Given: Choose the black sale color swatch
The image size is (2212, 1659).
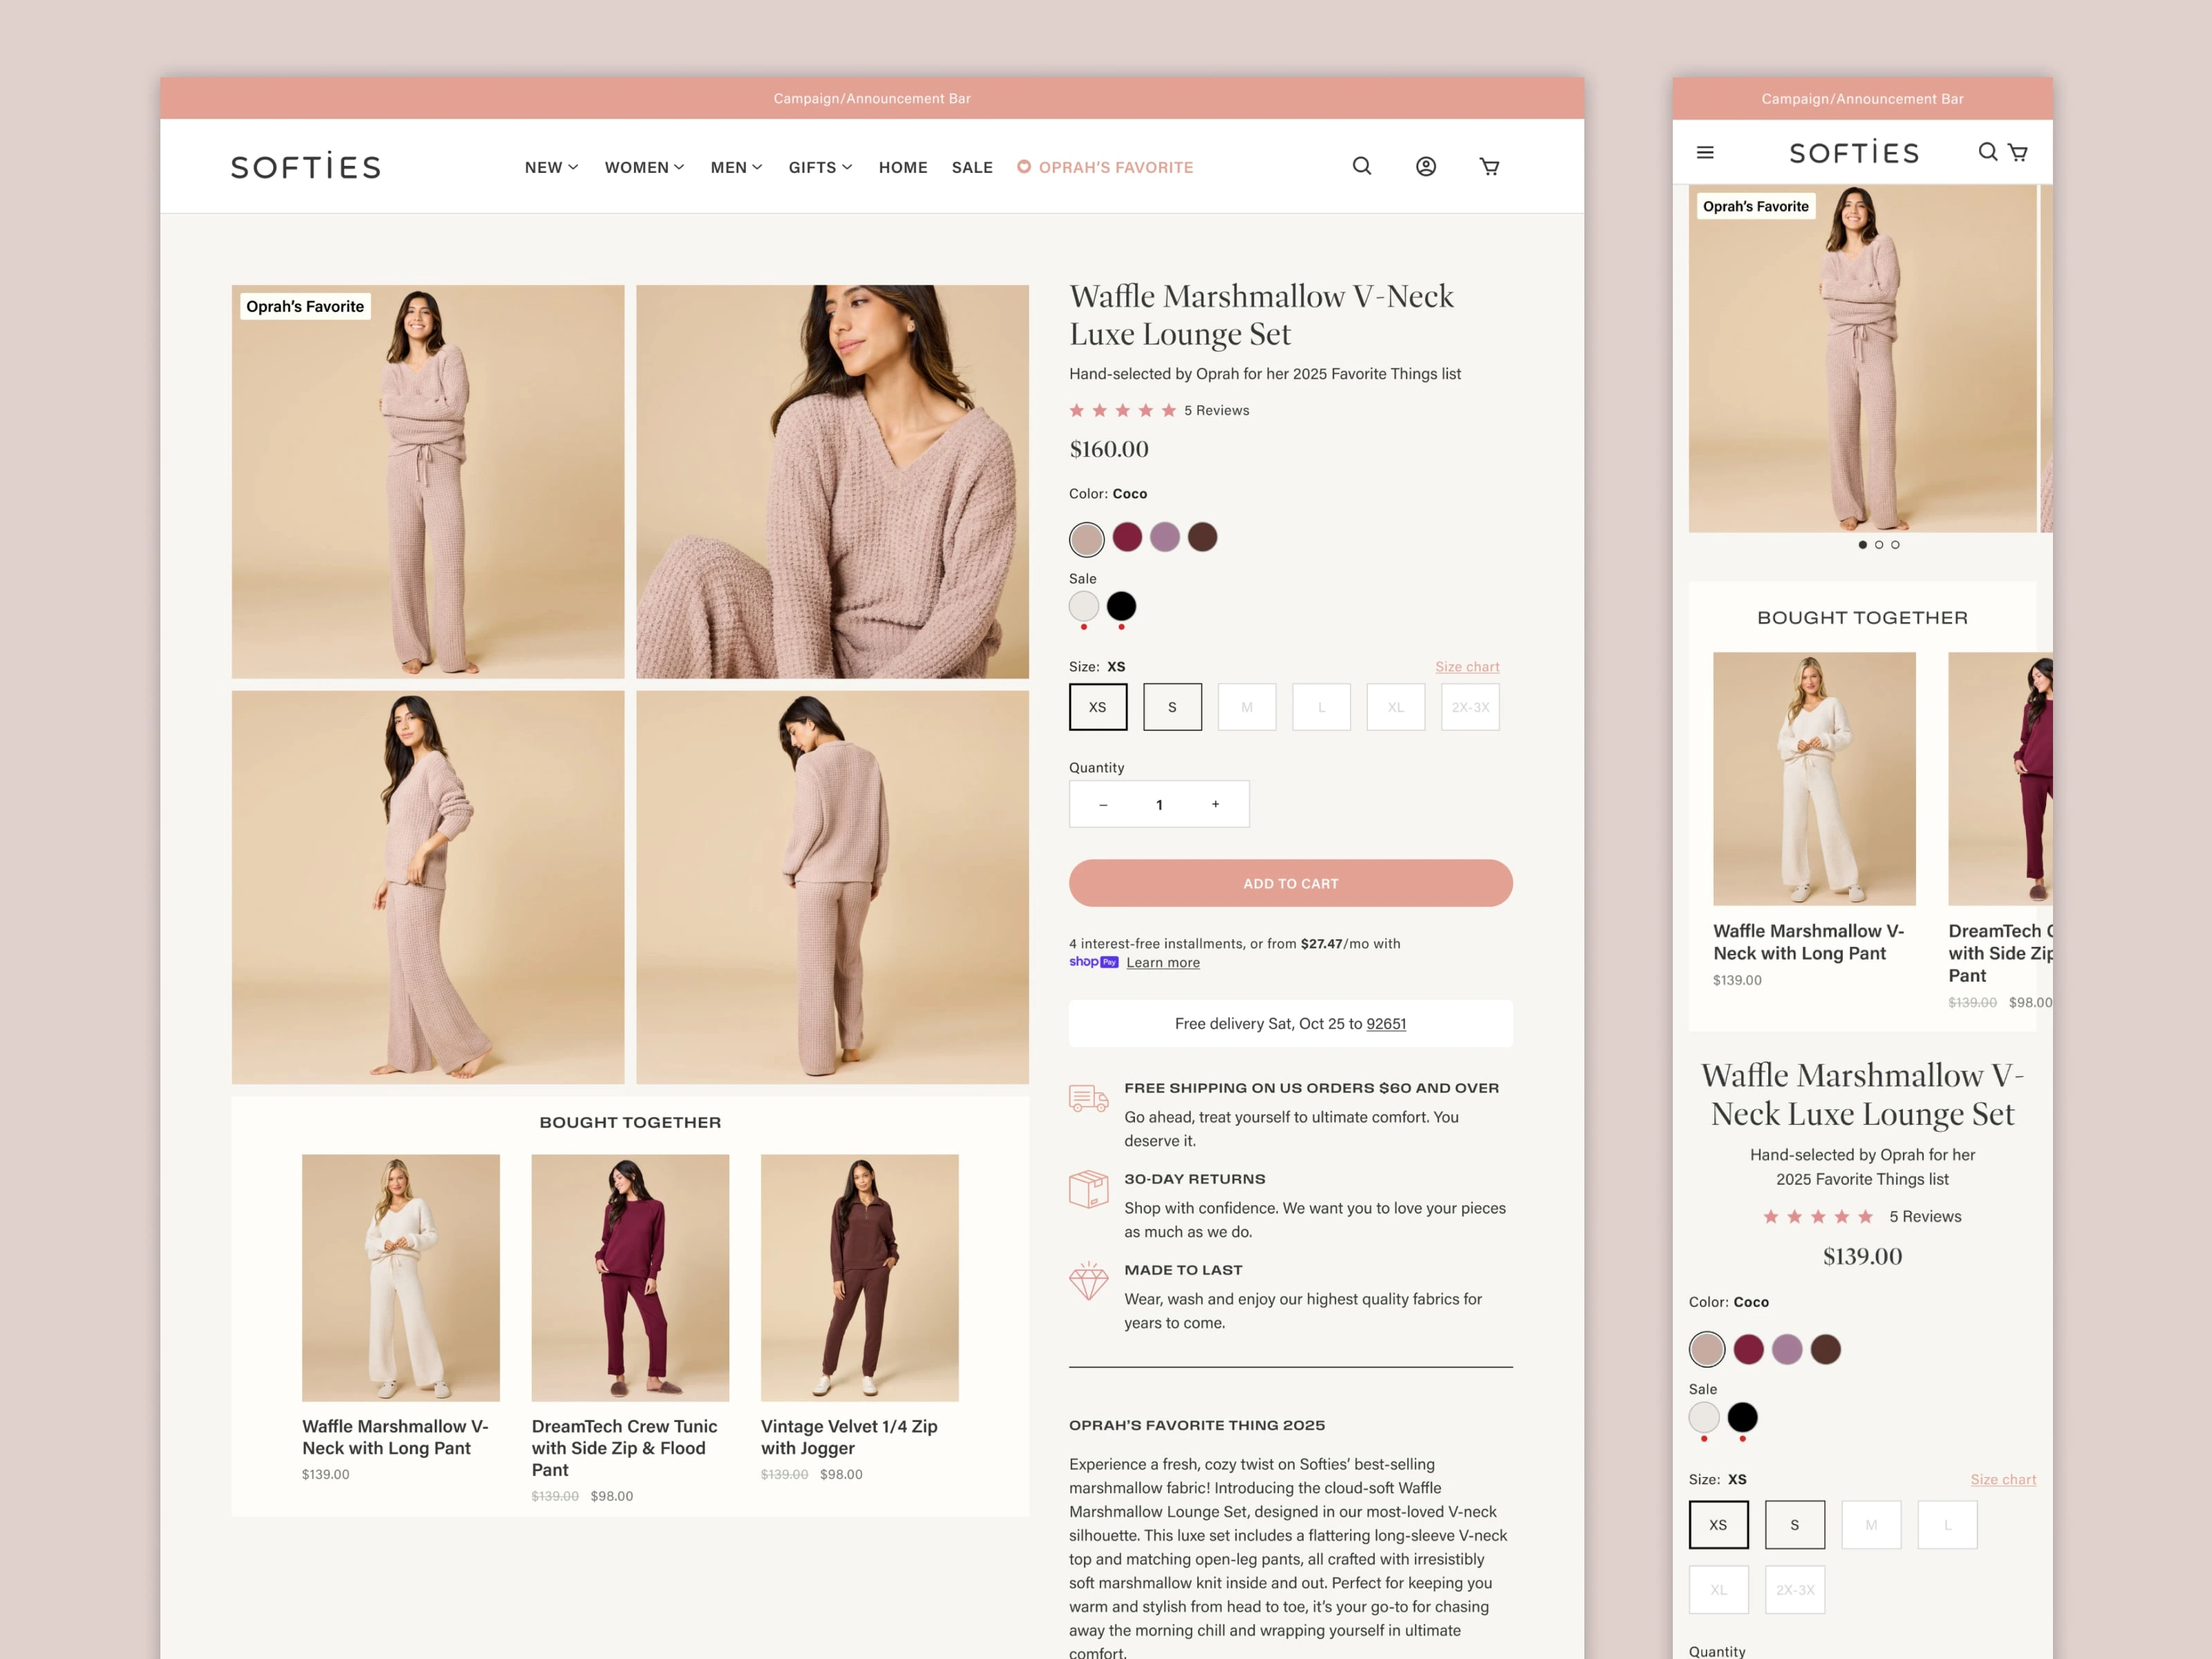Looking at the screenshot, I should pyautogui.click(x=1121, y=606).
